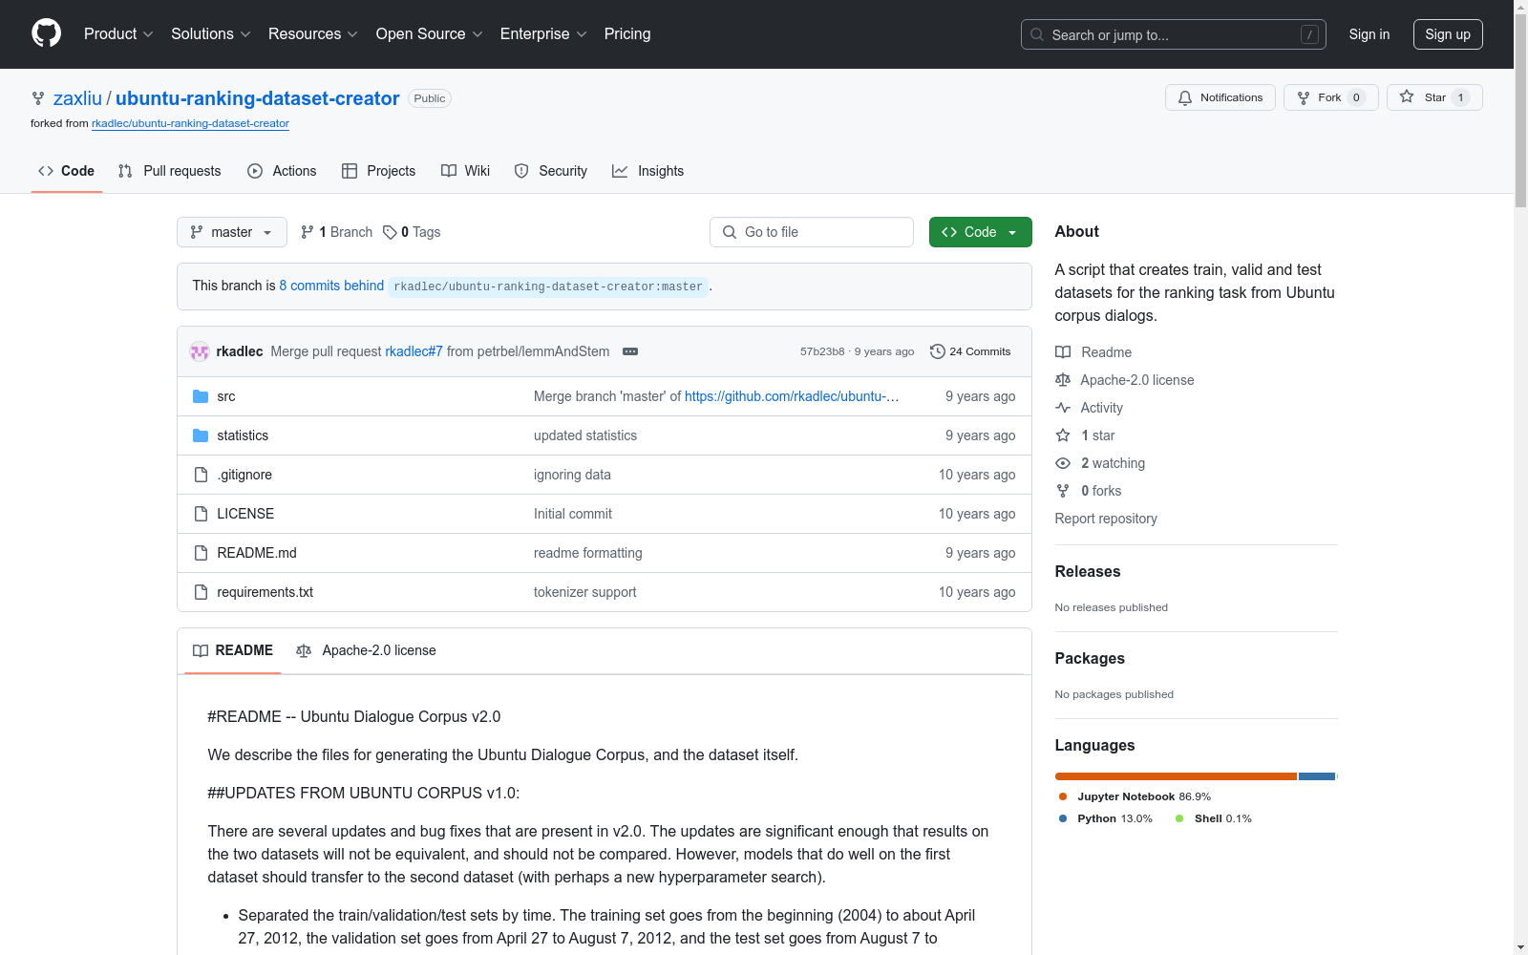This screenshot has height=955, width=1528.
Task: Open rkadlec#7 pull request link
Action: click(x=414, y=351)
